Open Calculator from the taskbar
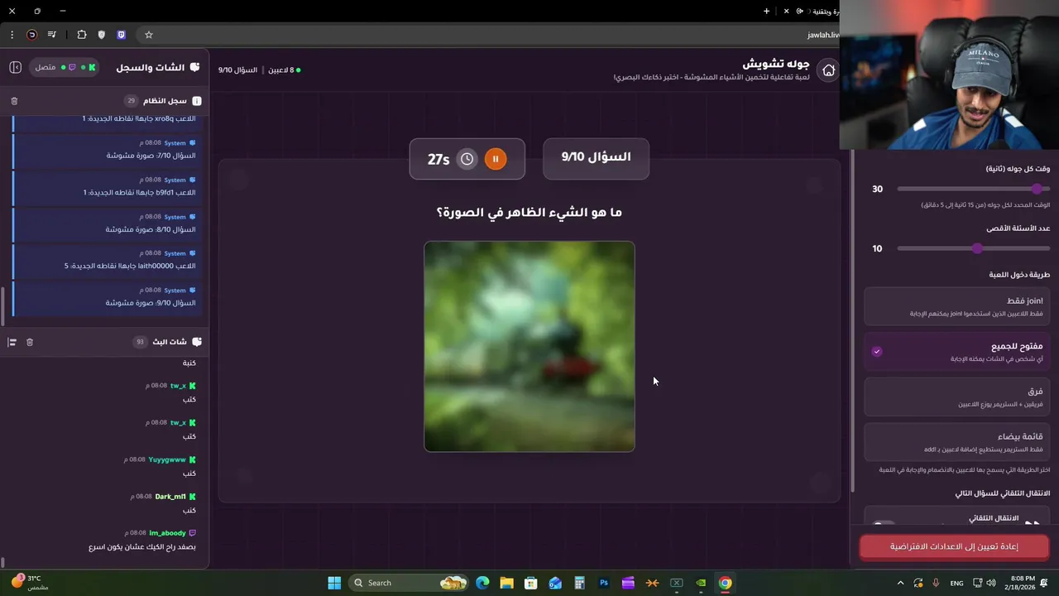 [579, 583]
